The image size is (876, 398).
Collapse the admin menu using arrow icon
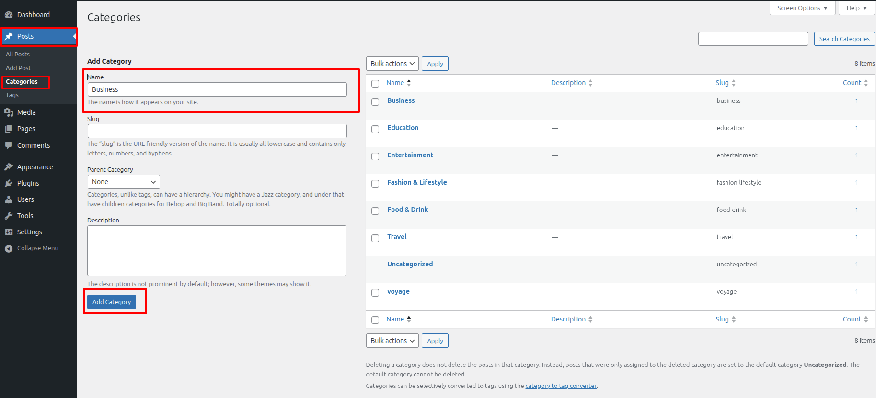9,248
